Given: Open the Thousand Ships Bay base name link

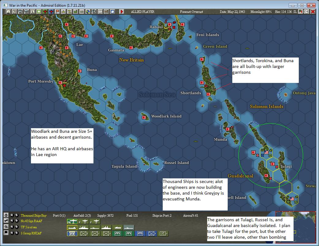Looking at the screenshot, I should [34, 215].
